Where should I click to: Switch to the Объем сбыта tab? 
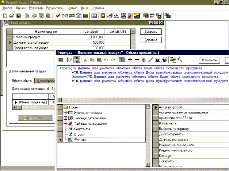[x=22, y=81]
